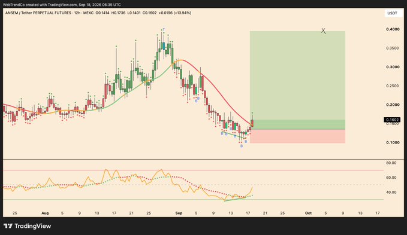This screenshot has width=407, height=235.
Task: Click the Oct label on time axis
Action: 308,213
